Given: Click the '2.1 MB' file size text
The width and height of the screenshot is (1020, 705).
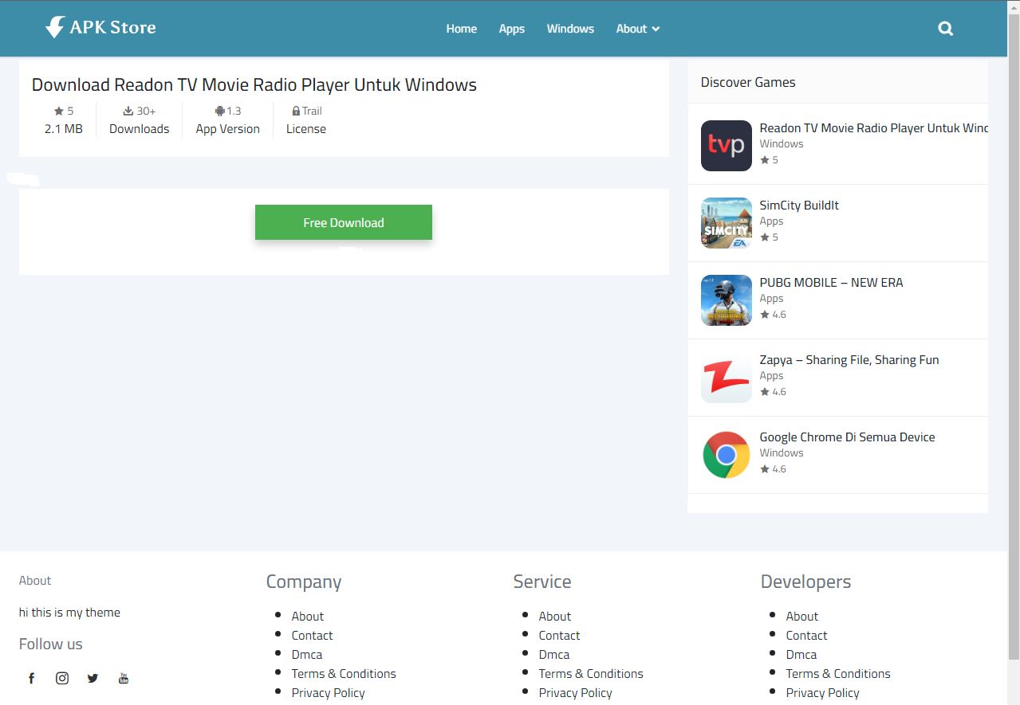Looking at the screenshot, I should tap(64, 129).
